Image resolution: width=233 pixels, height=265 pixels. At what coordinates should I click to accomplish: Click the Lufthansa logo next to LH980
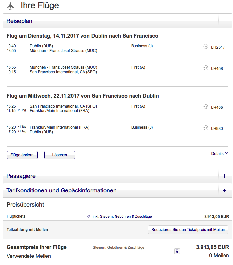206,128
